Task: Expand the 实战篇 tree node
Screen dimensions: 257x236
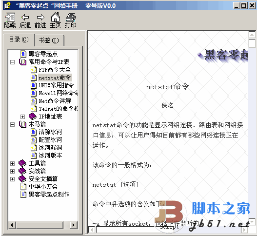Action: pyautogui.click(x=13, y=172)
